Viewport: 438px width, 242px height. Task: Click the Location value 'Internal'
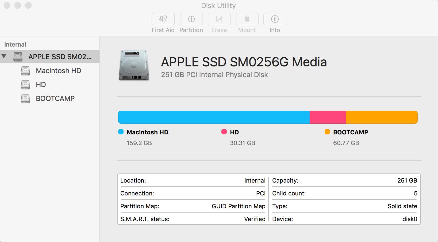(255, 180)
